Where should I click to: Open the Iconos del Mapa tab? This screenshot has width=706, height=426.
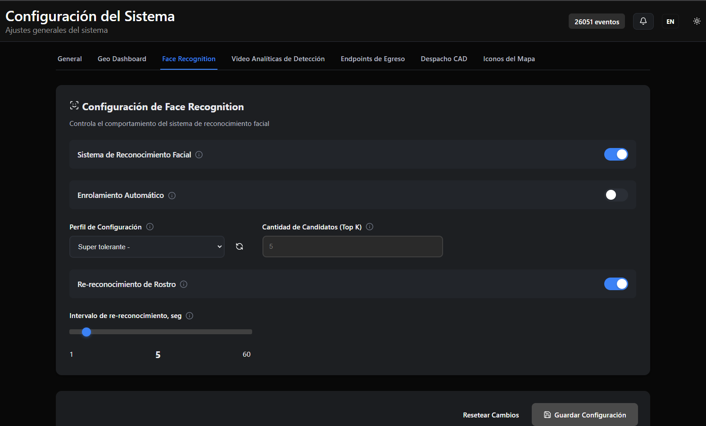tap(509, 59)
